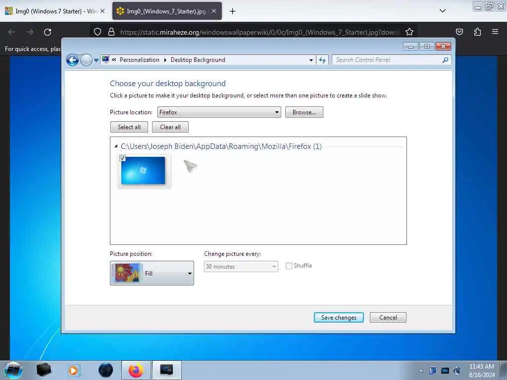The height and width of the screenshot is (380, 507).
Task: Click the volume speaker tray icon
Action: (457, 371)
